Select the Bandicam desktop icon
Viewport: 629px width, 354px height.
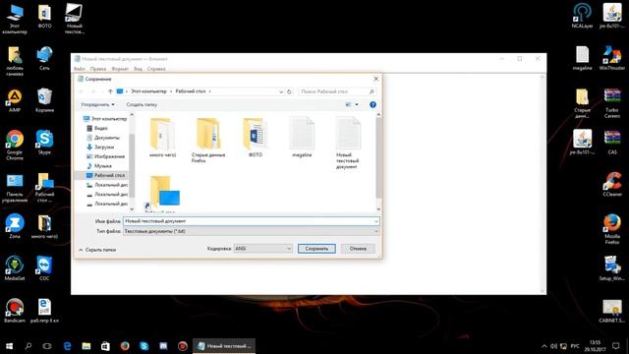click(x=15, y=311)
